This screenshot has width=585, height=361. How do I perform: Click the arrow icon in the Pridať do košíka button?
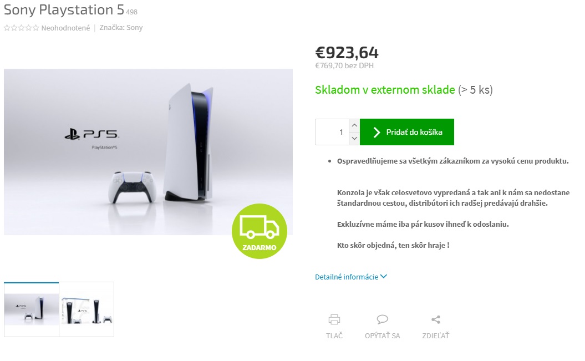[x=377, y=132]
